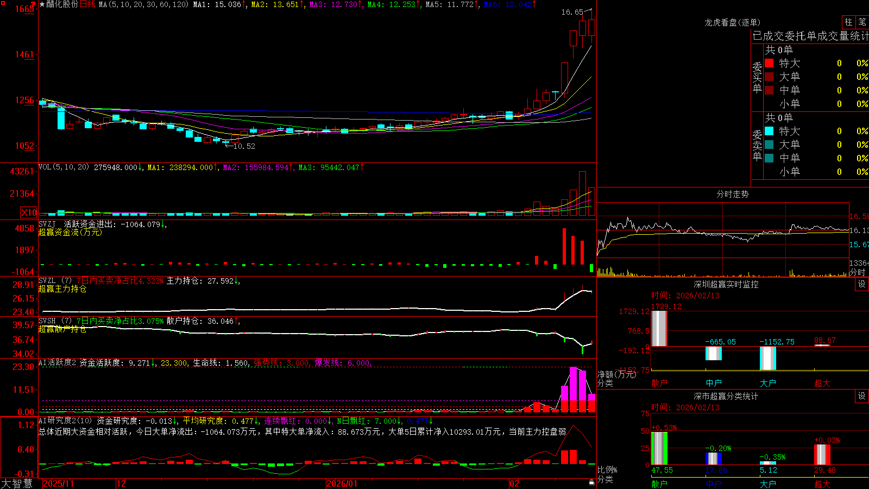
Task: Switch 龙虎看盘 to 笔 (tick) view
Action: (x=862, y=22)
